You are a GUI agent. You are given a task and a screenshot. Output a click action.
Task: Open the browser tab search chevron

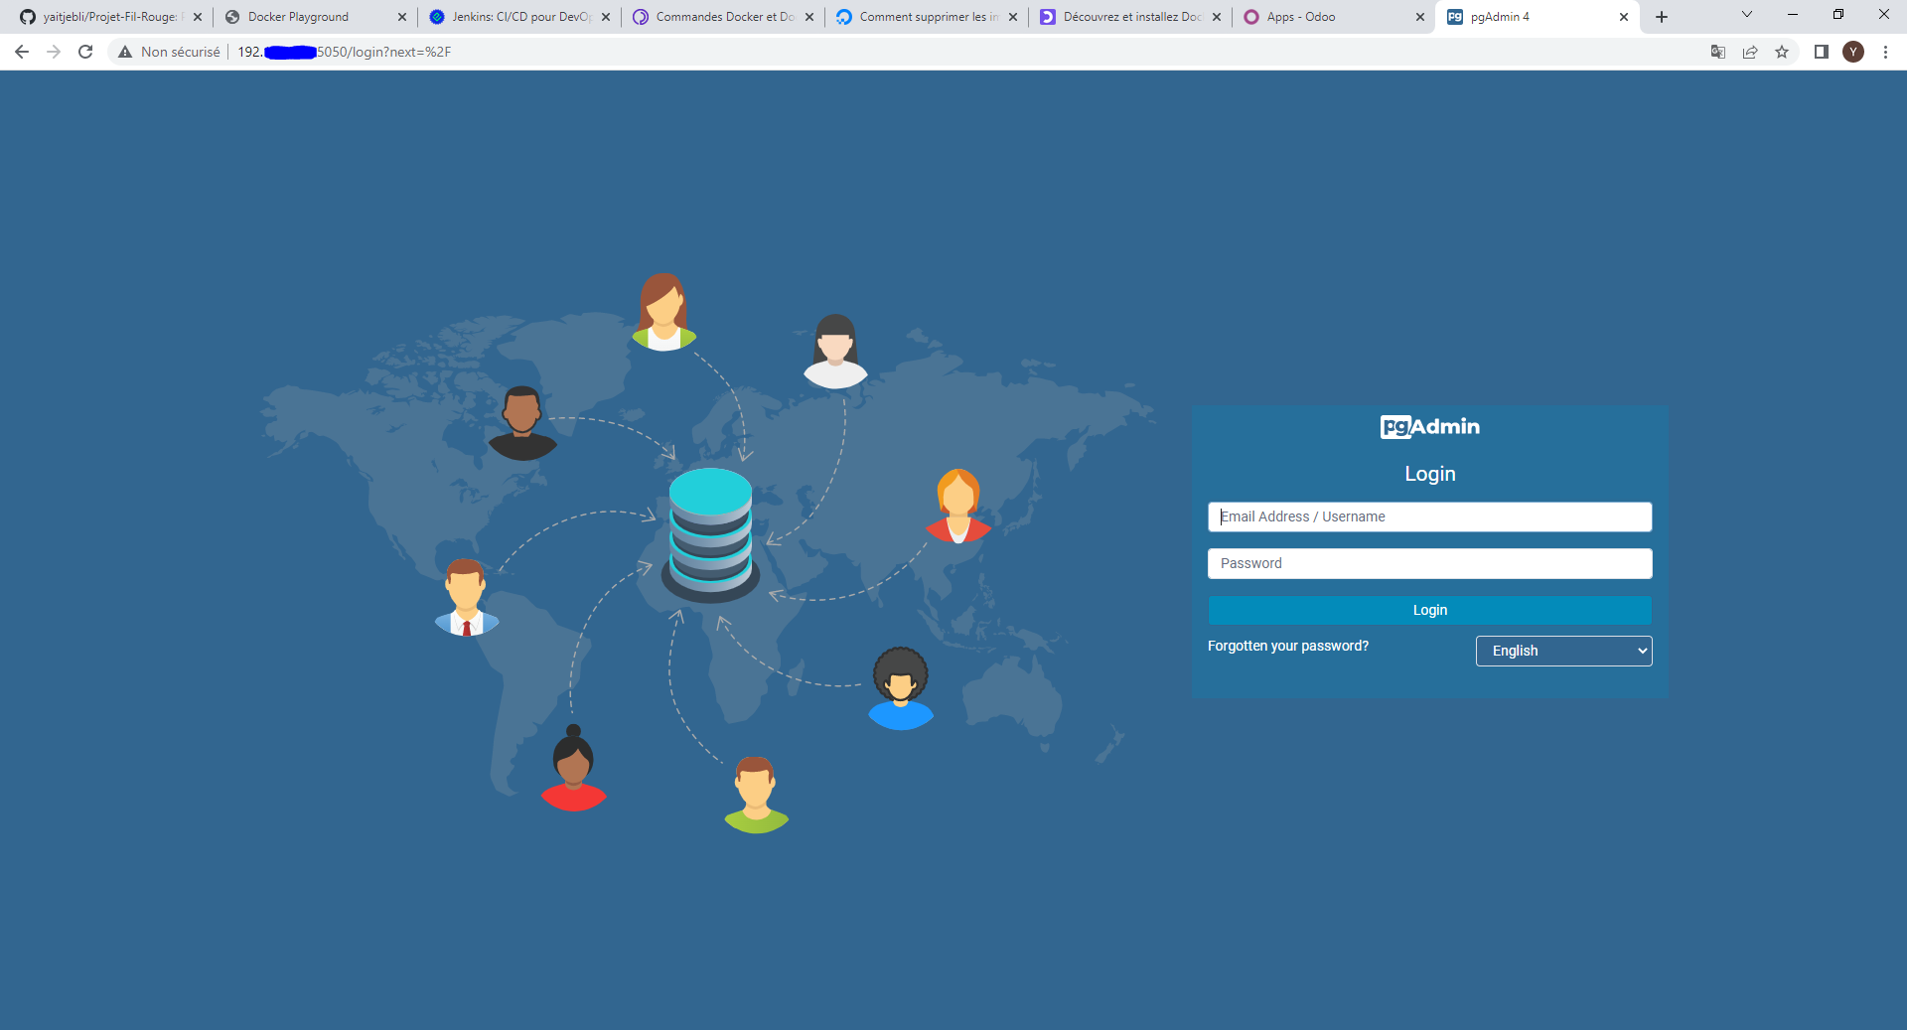(1745, 15)
